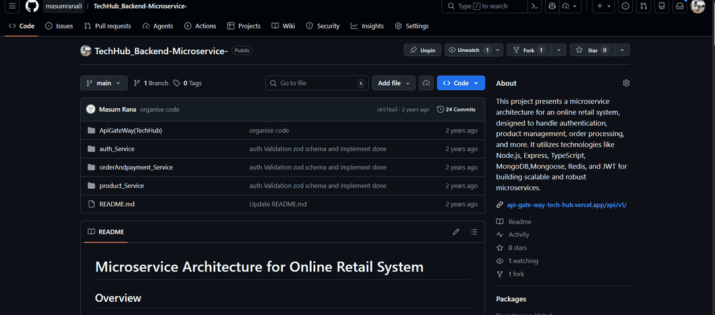Open the product_Service folder
715x315 pixels.
click(x=122, y=186)
